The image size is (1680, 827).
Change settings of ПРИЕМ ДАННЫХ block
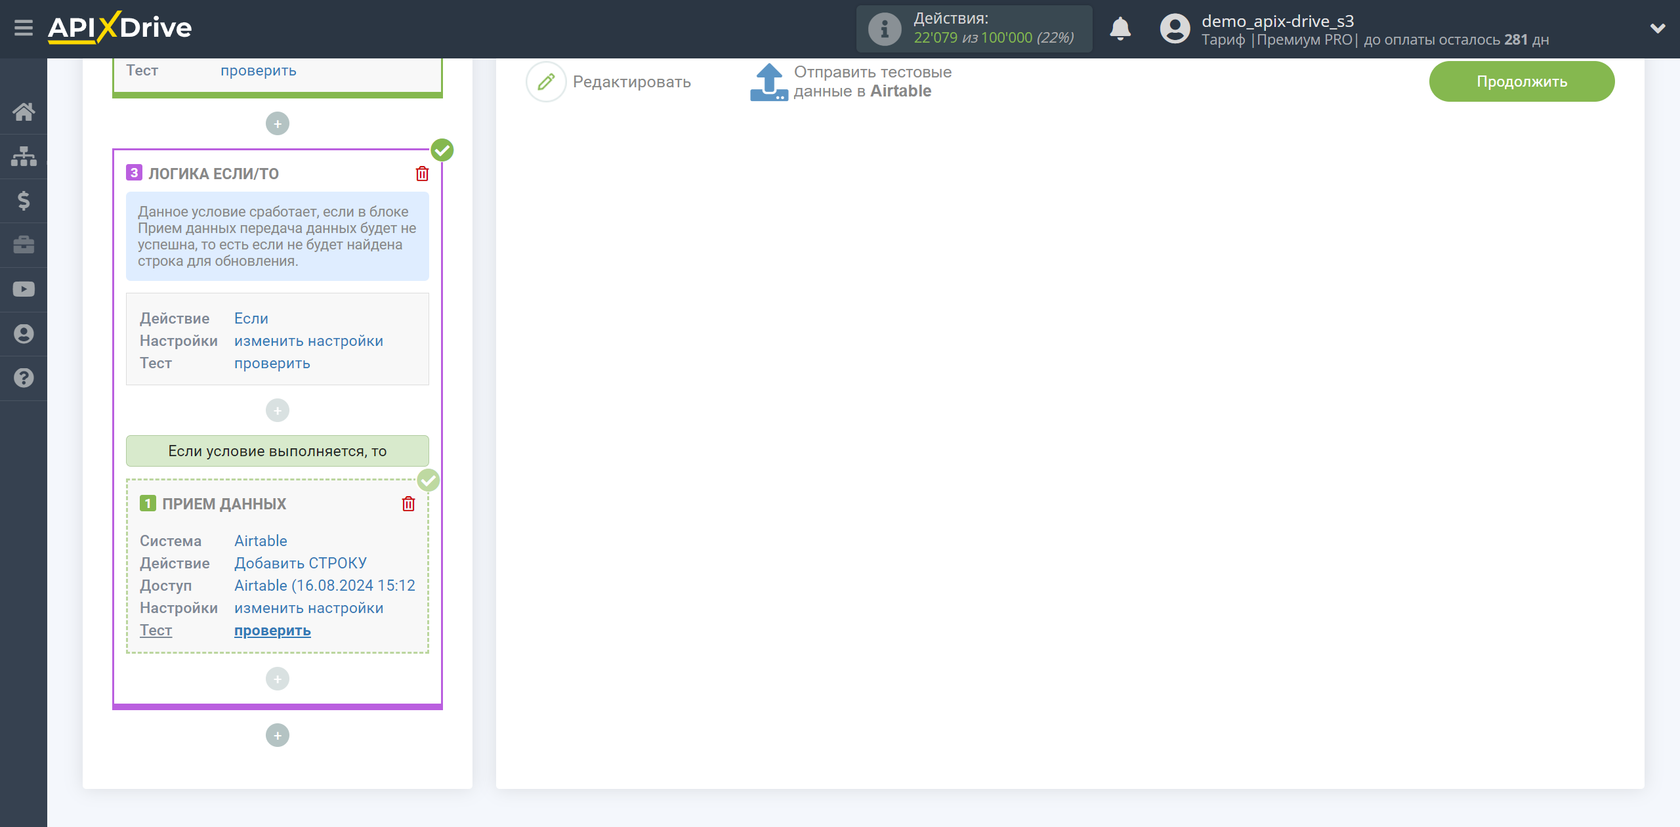(x=308, y=608)
